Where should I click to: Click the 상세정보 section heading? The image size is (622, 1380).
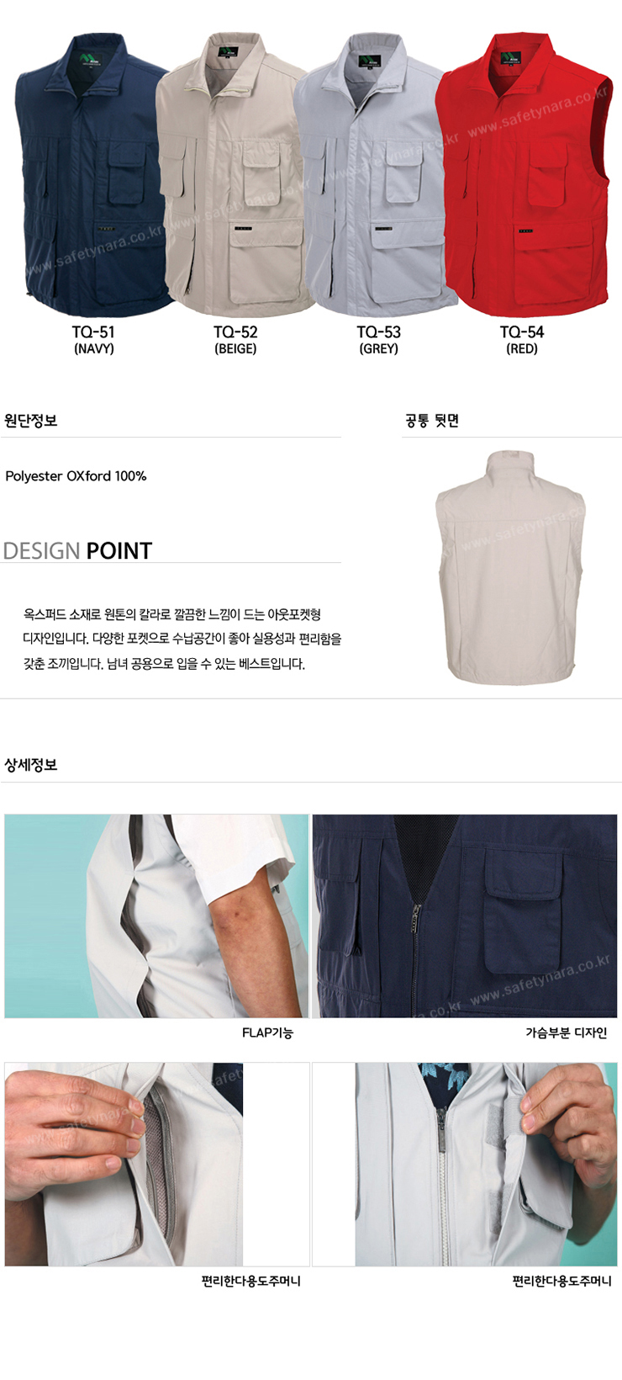[x=31, y=765]
